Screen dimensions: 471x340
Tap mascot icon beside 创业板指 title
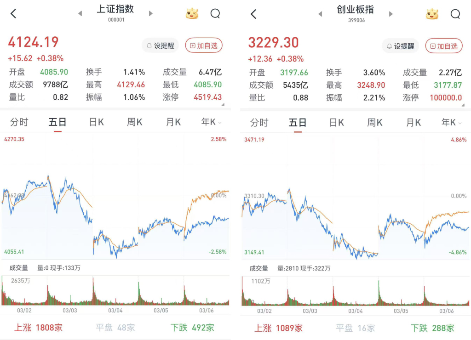click(x=432, y=14)
